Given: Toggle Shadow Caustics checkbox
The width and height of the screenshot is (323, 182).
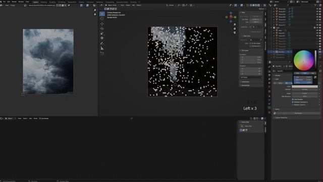Looking at the screenshot, I should (x=293, y=105).
